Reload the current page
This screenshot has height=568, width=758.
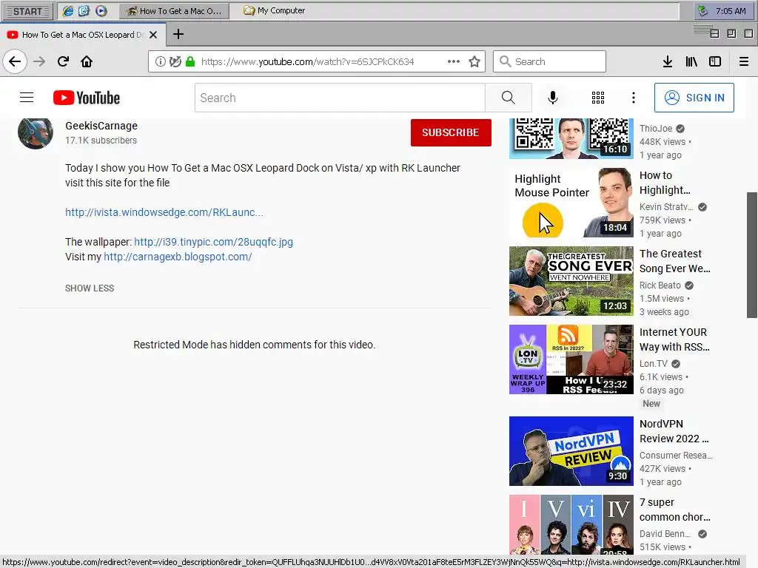click(x=63, y=61)
